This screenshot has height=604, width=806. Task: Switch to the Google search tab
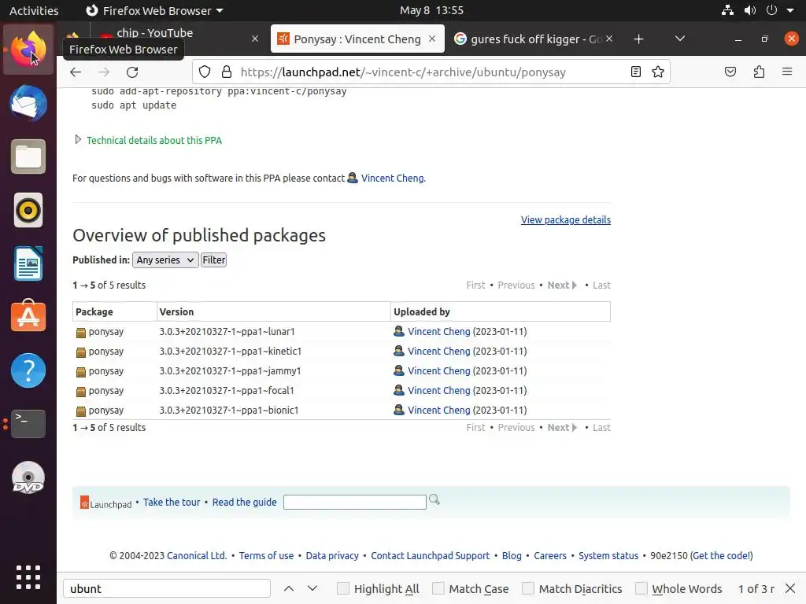point(534,39)
